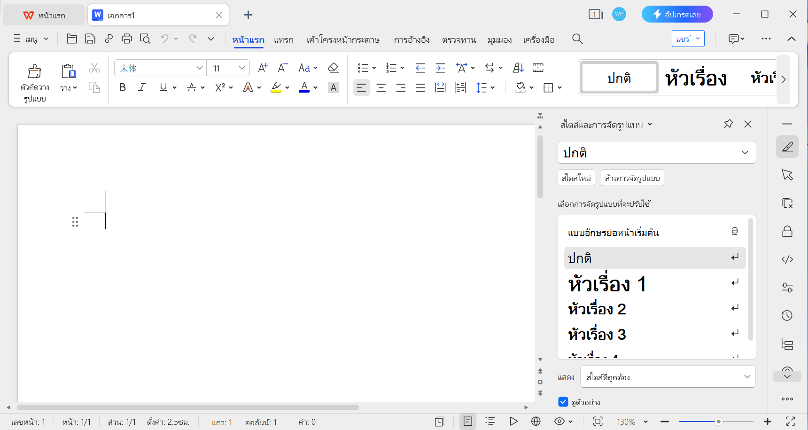Open the font size dropdown
Image resolution: width=808 pixels, height=430 pixels.
click(x=242, y=68)
